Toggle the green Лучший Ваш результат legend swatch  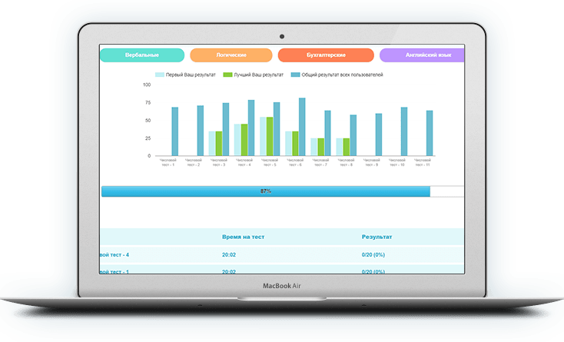[227, 75]
